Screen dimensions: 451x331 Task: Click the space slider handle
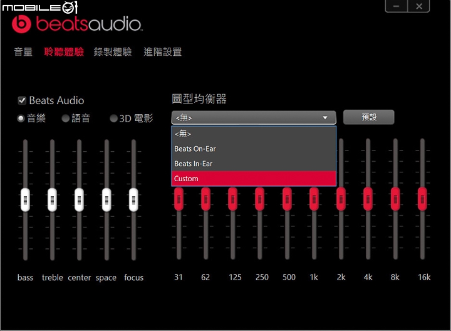[106, 200]
